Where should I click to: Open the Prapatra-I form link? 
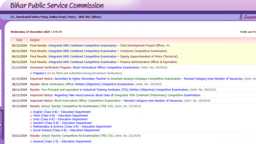point(40,73)
